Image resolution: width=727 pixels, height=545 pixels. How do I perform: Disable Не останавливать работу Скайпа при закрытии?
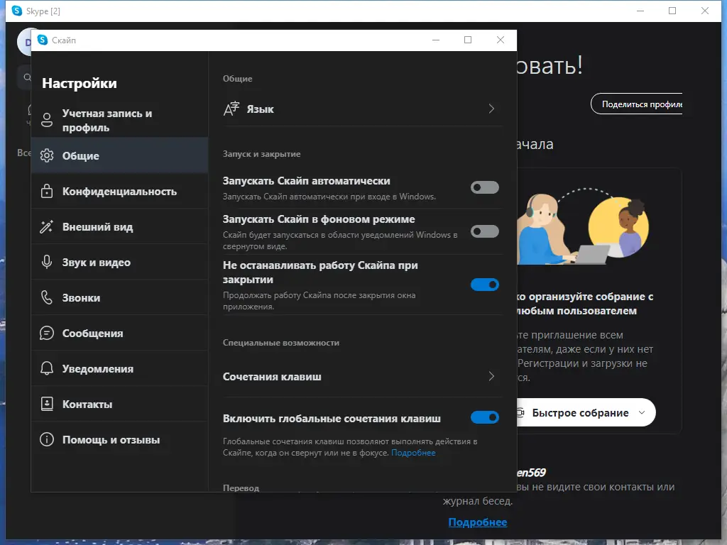[x=484, y=285]
